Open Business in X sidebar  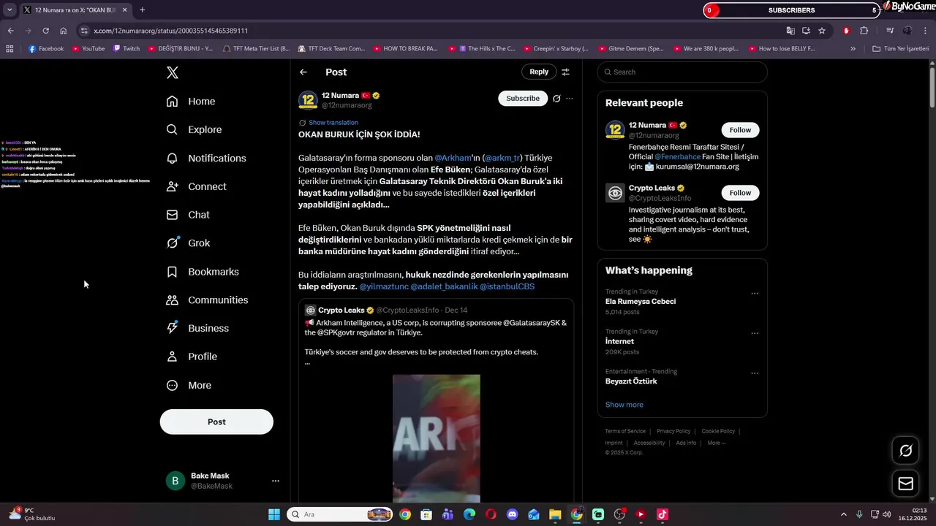click(x=197, y=328)
